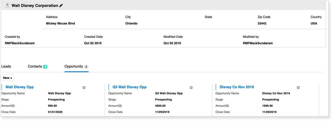The image size is (335, 121).
Task: Open dropdown arrow on Walt Disney Opp card
Action: pos(84,88)
